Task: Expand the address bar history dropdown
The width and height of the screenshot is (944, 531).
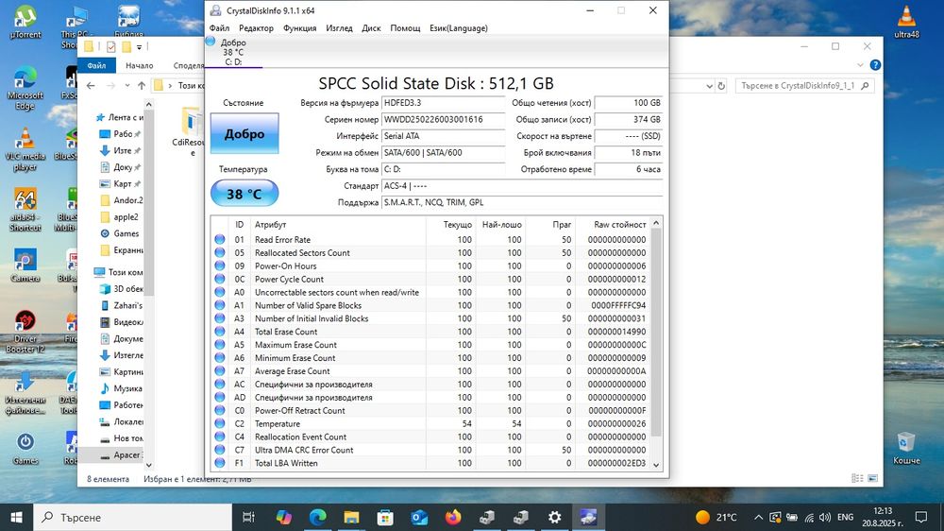Action: tap(709, 86)
